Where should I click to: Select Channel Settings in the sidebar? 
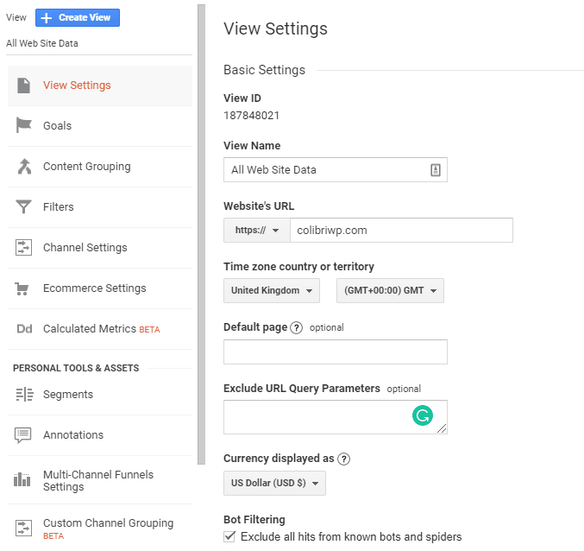pos(85,248)
